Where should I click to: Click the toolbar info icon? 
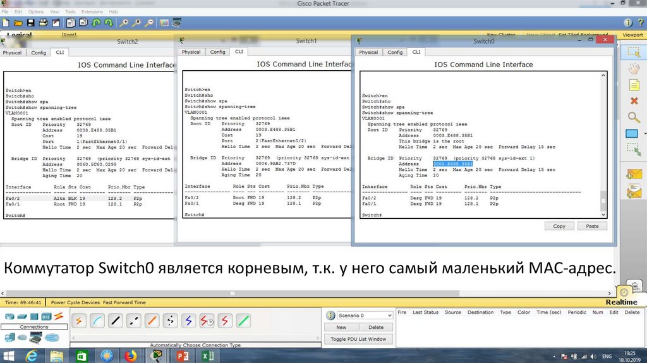[x=628, y=23]
